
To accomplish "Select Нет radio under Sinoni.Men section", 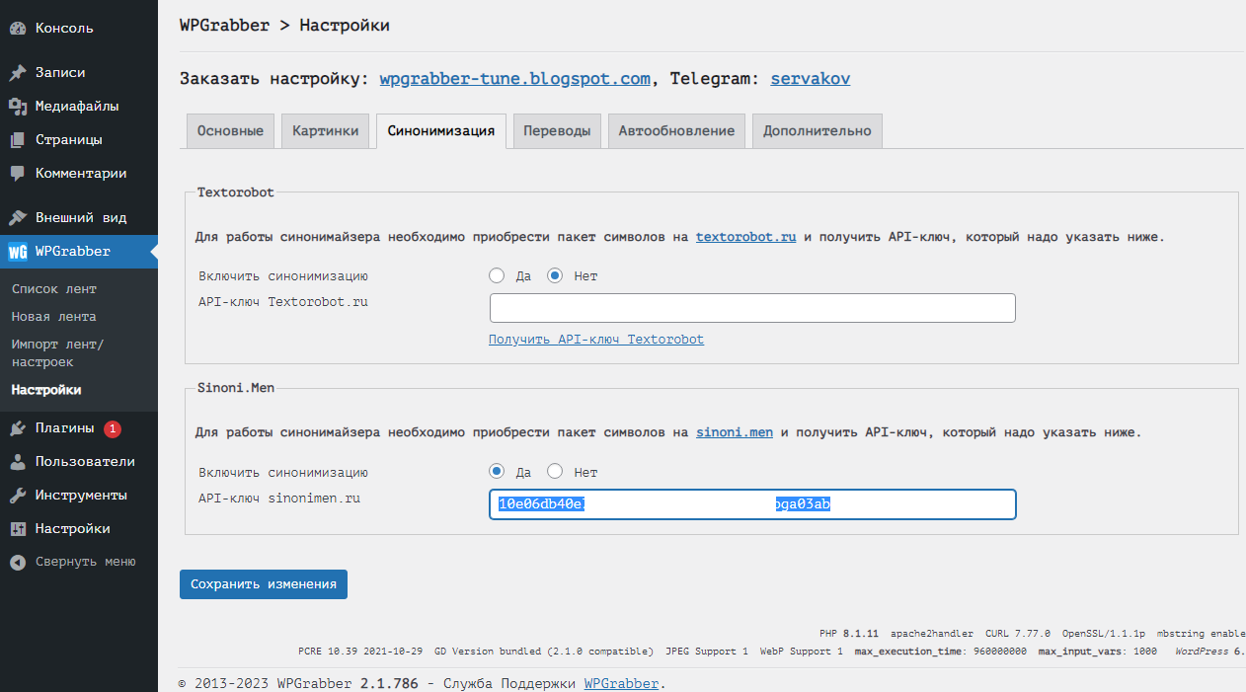I will click(555, 472).
